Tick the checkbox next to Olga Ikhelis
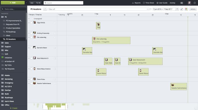 point(31,23)
